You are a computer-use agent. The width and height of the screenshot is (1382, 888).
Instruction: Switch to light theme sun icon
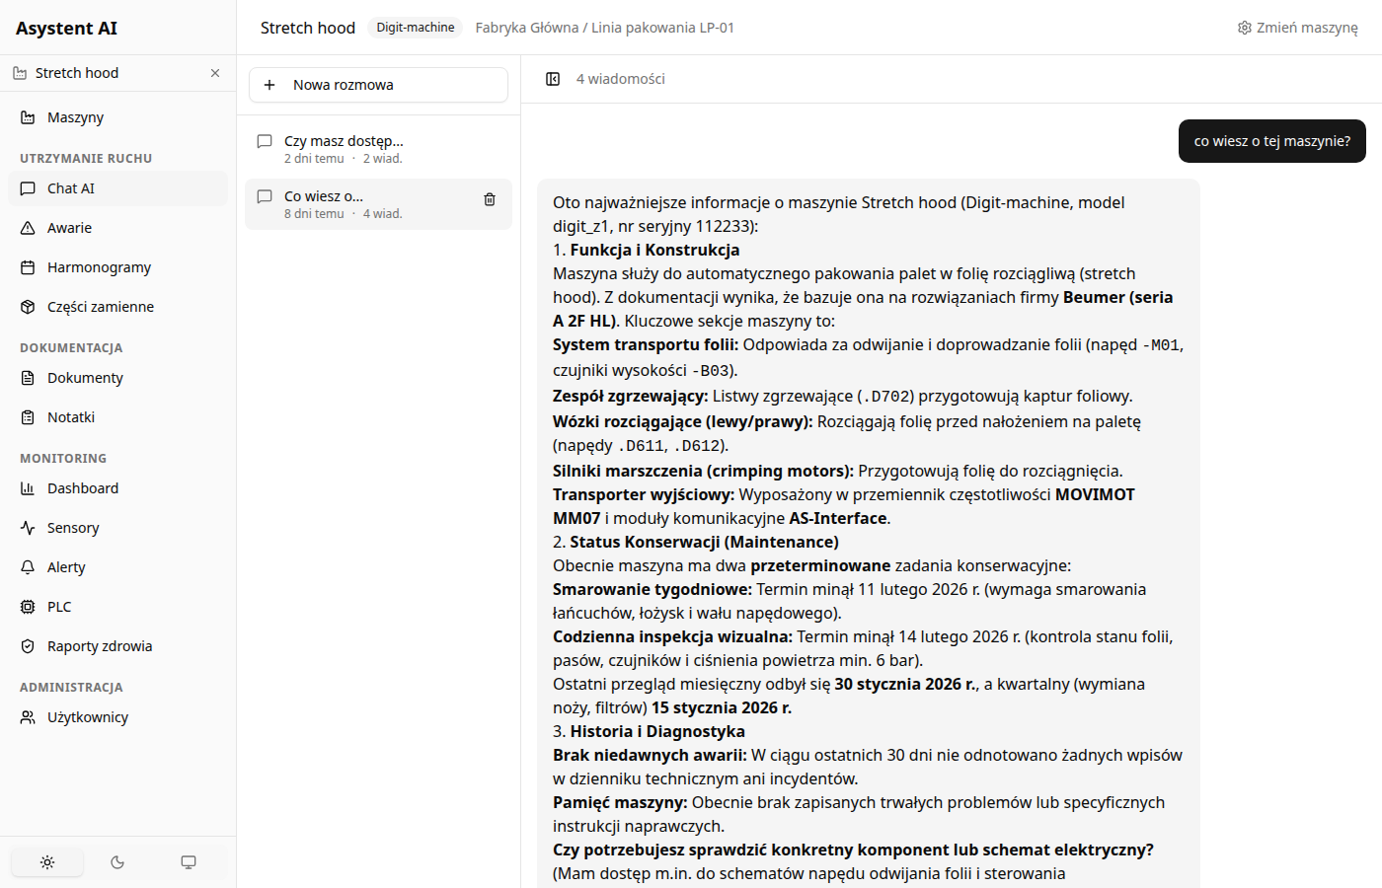(x=47, y=862)
